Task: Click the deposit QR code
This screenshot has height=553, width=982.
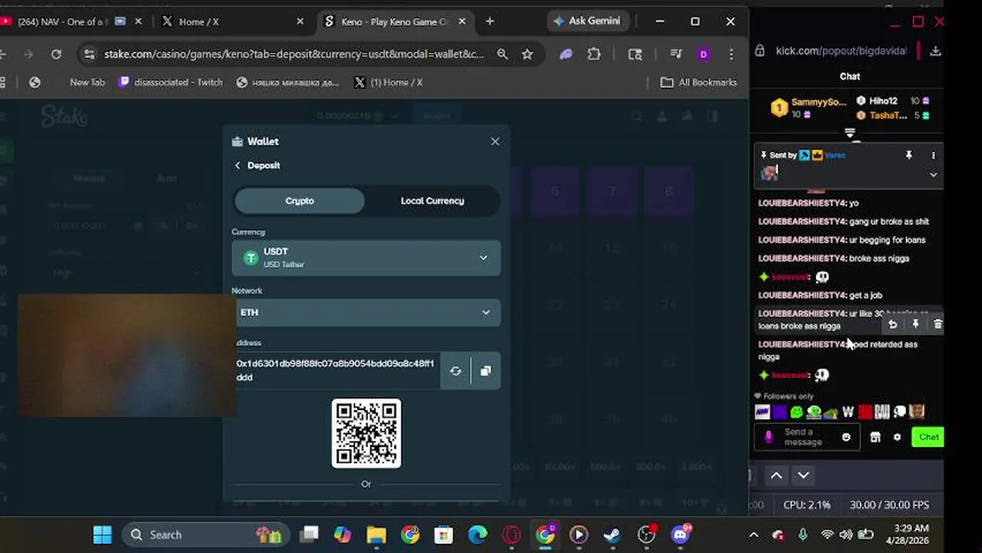Action: click(x=366, y=433)
